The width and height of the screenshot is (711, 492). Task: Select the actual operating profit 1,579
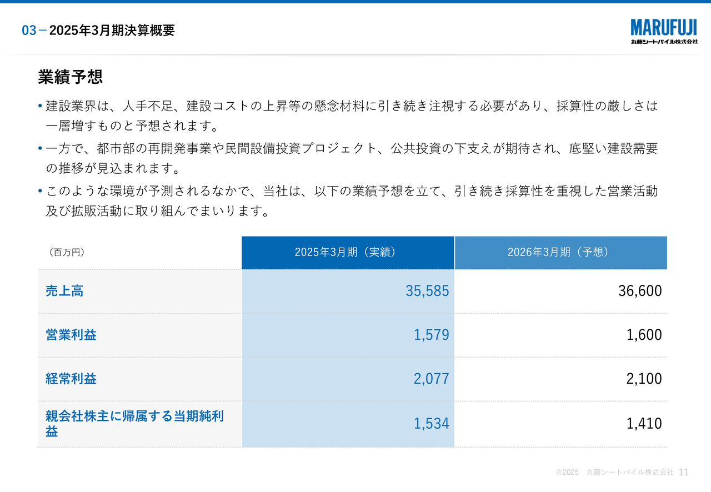(431, 335)
